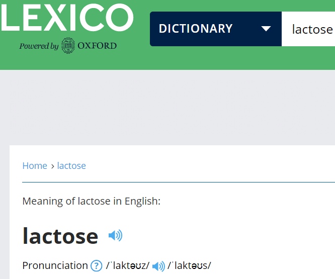Click the bold lactose headword
This screenshot has width=335, height=279.
[60, 236]
